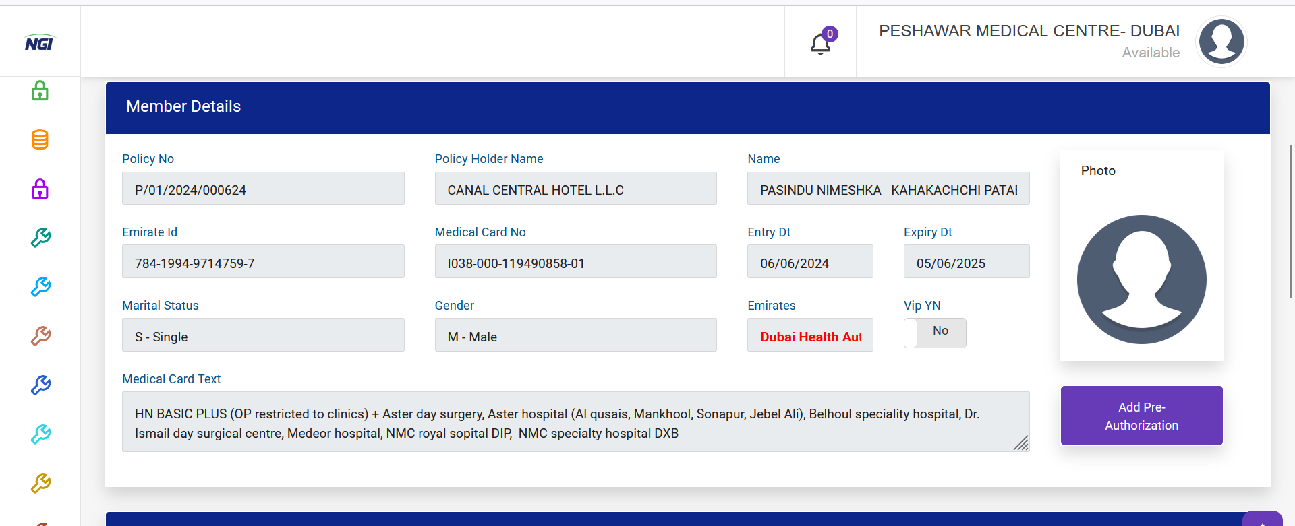1295x526 pixels.
Task: Select the dark blue wrench sidebar icon
Action: (40, 385)
